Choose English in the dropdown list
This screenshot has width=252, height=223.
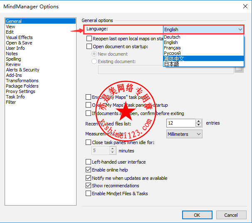tap(203, 42)
